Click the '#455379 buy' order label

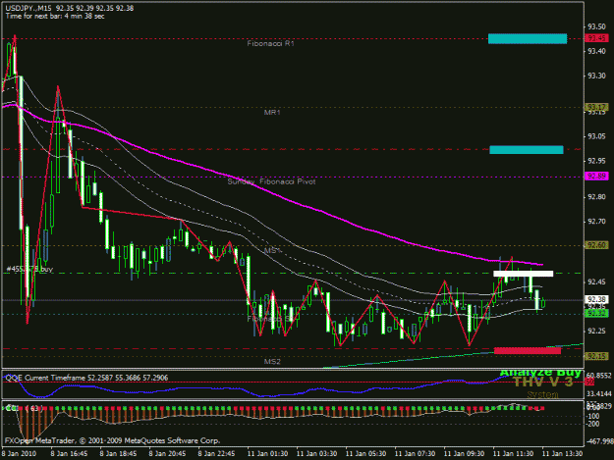tap(29, 269)
